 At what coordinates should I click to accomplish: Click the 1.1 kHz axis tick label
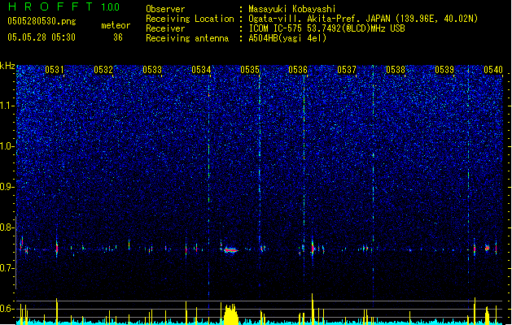point(7,106)
